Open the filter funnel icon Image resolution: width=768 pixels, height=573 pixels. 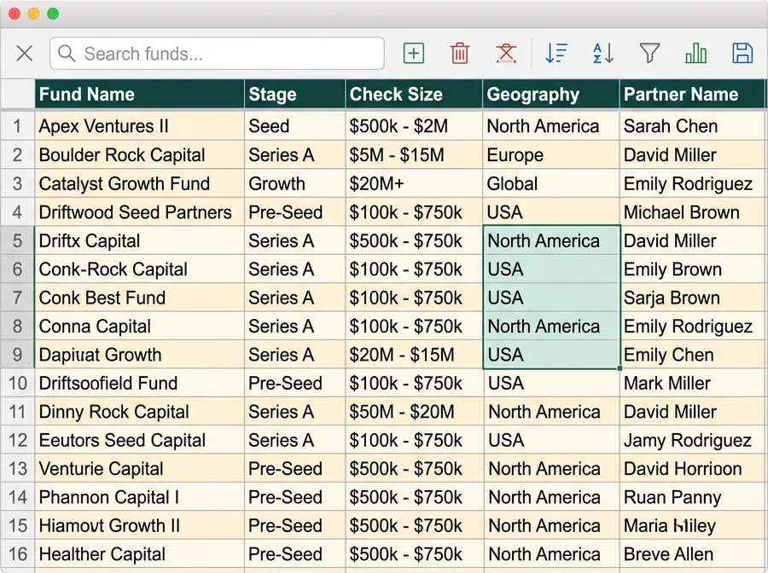point(649,54)
